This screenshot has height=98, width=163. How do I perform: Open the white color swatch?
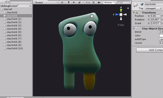coord(161,35)
